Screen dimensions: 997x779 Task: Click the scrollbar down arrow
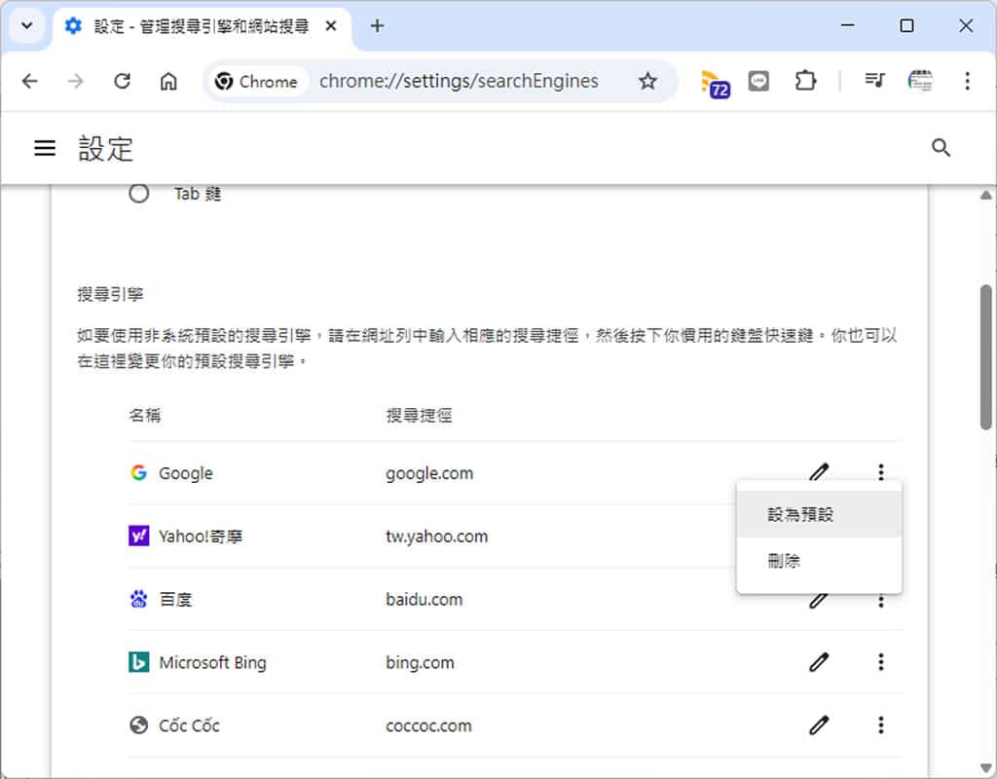[985, 767]
